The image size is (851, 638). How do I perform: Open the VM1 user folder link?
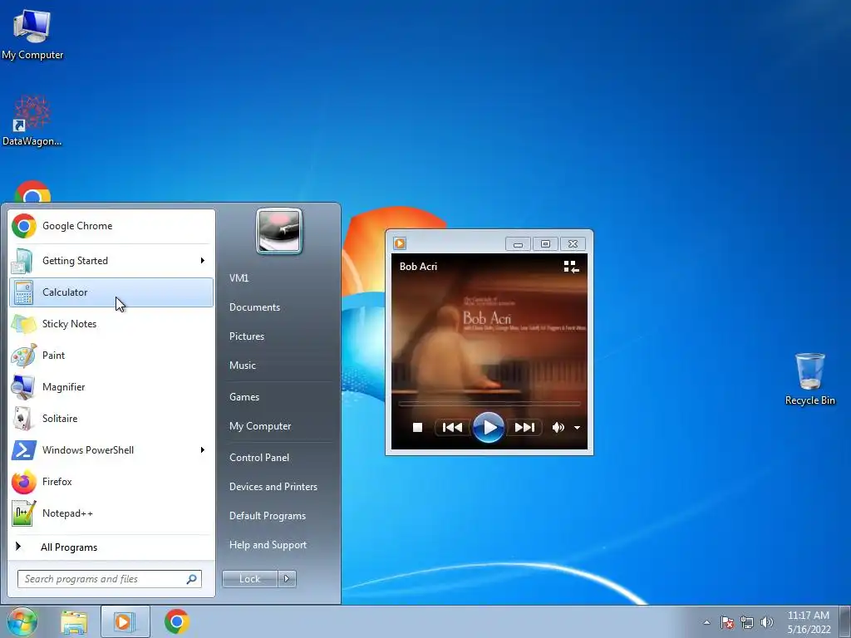239,278
